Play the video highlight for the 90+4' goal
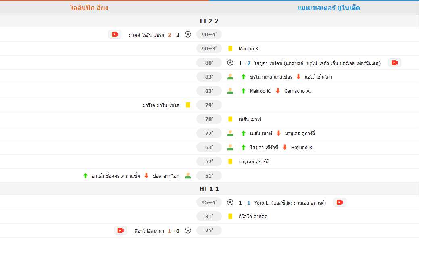421x253 pixels. coord(115,34)
